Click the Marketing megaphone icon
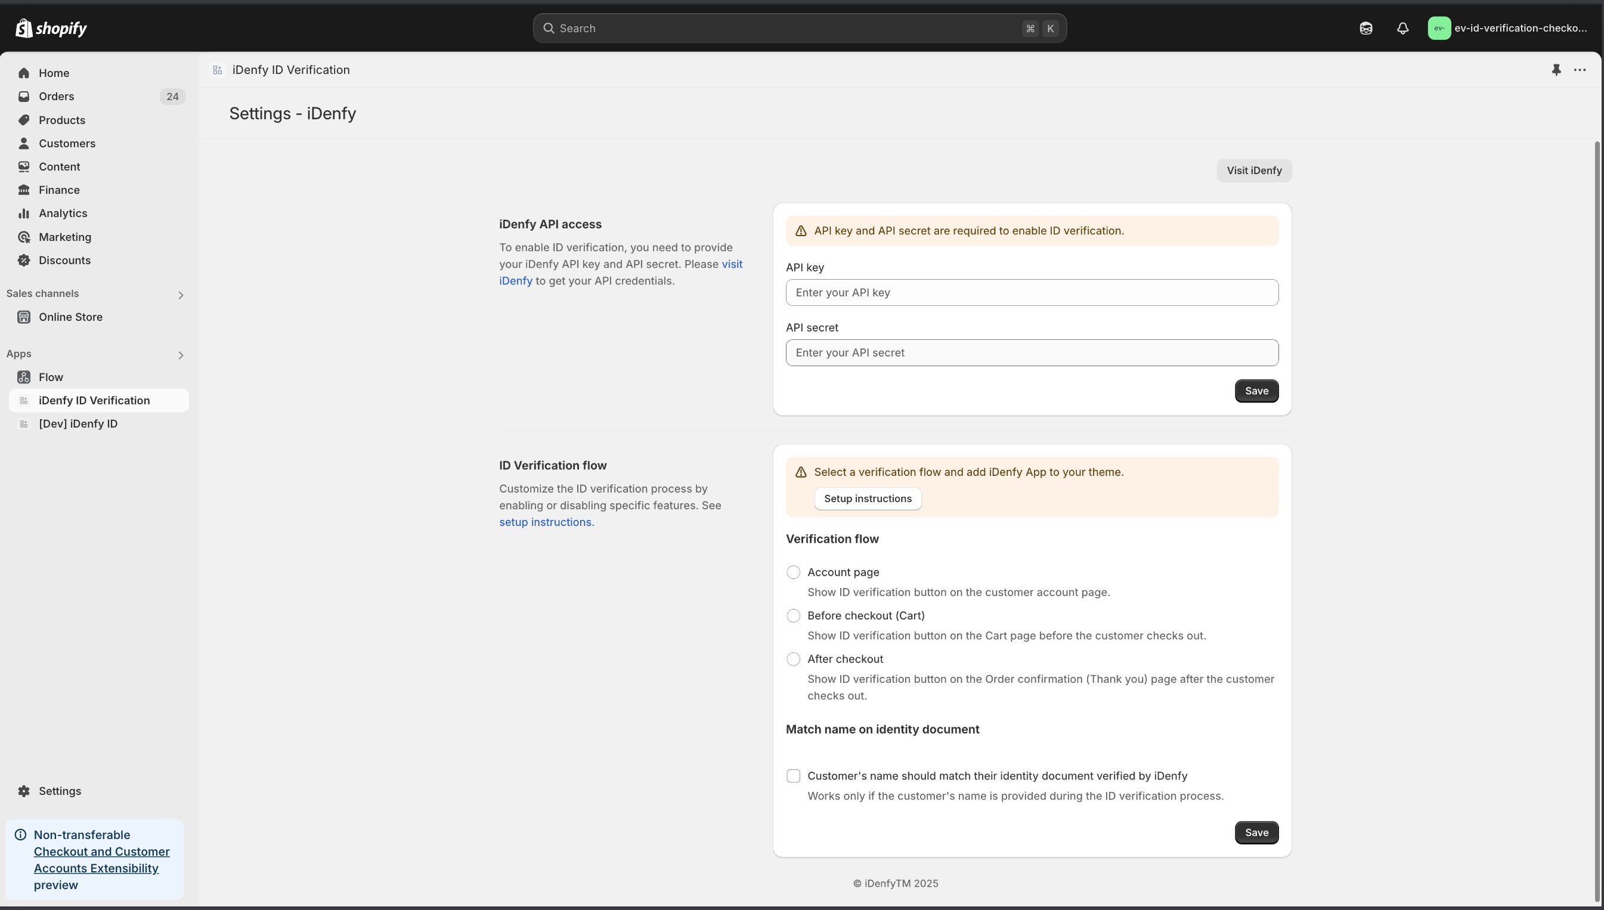 [24, 237]
